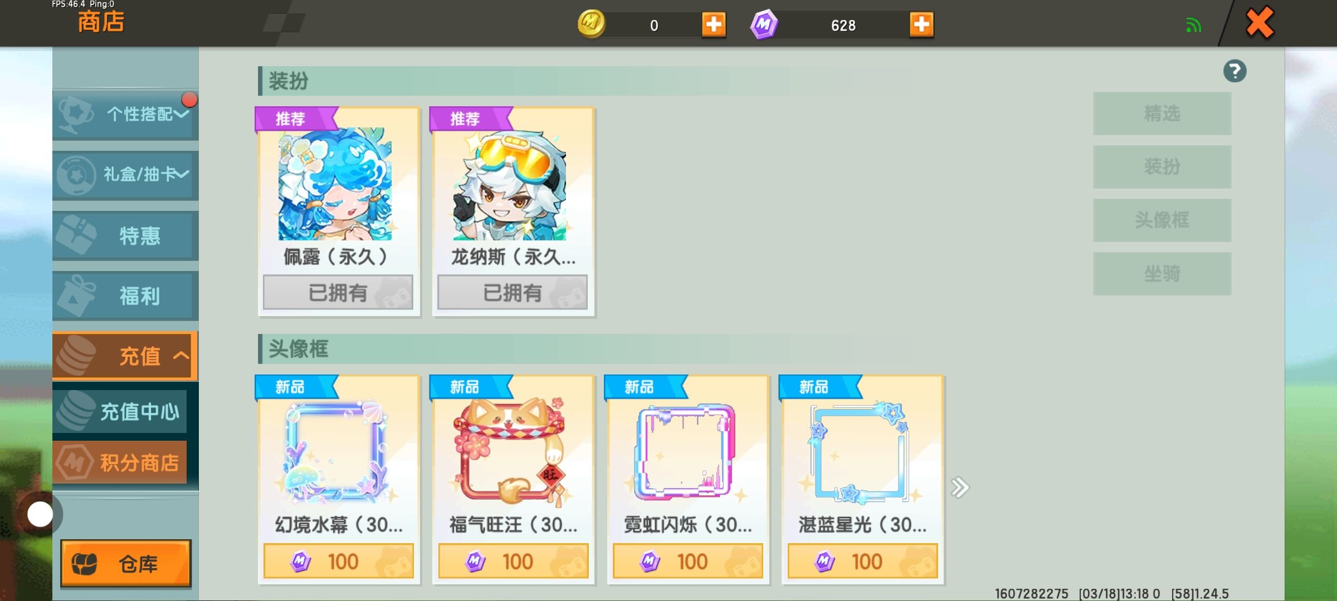Add purple M gems with plus icon
The height and width of the screenshot is (601, 1337).
click(x=921, y=25)
